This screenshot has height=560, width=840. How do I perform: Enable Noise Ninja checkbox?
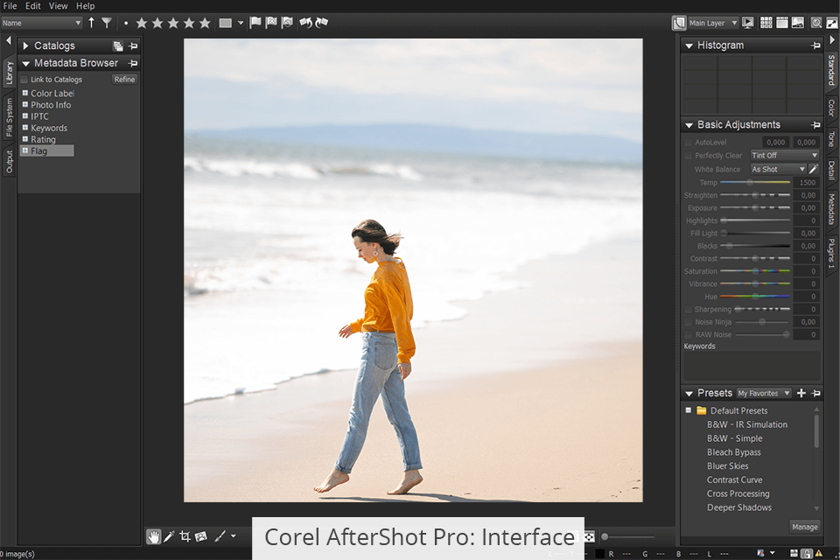point(689,322)
